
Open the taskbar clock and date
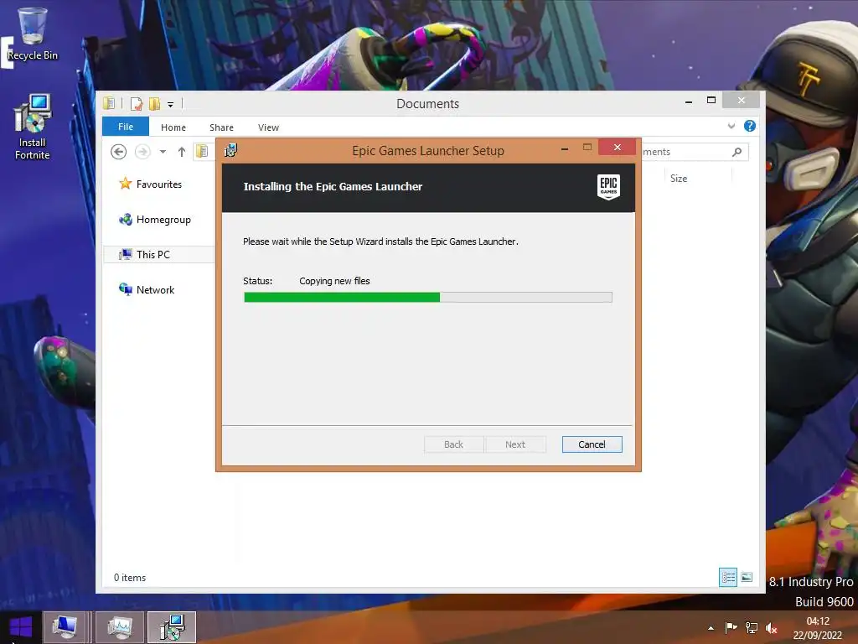pos(818,628)
